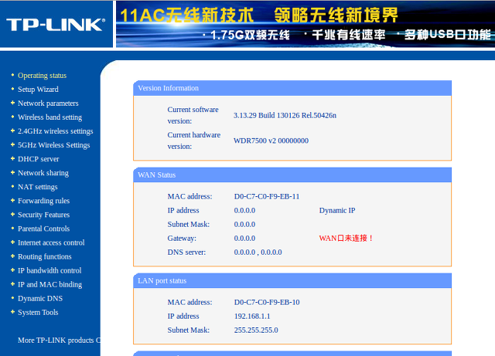Select LAN subnet mask 255.255.255.0
Image resolution: width=495 pixels, height=356 pixels.
(x=256, y=331)
